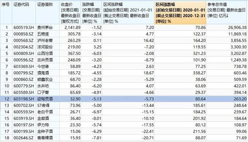248x142 pixels.
Task: Select stock code 600519.SH
Action: pos(24,27)
